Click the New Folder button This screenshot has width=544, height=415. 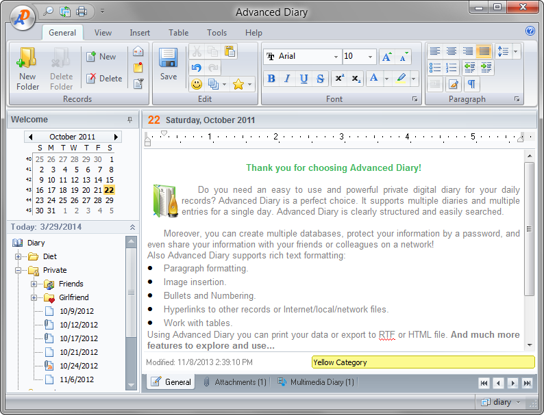(27, 68)
